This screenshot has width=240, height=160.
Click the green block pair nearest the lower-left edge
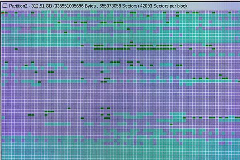[x=31, y=115]
